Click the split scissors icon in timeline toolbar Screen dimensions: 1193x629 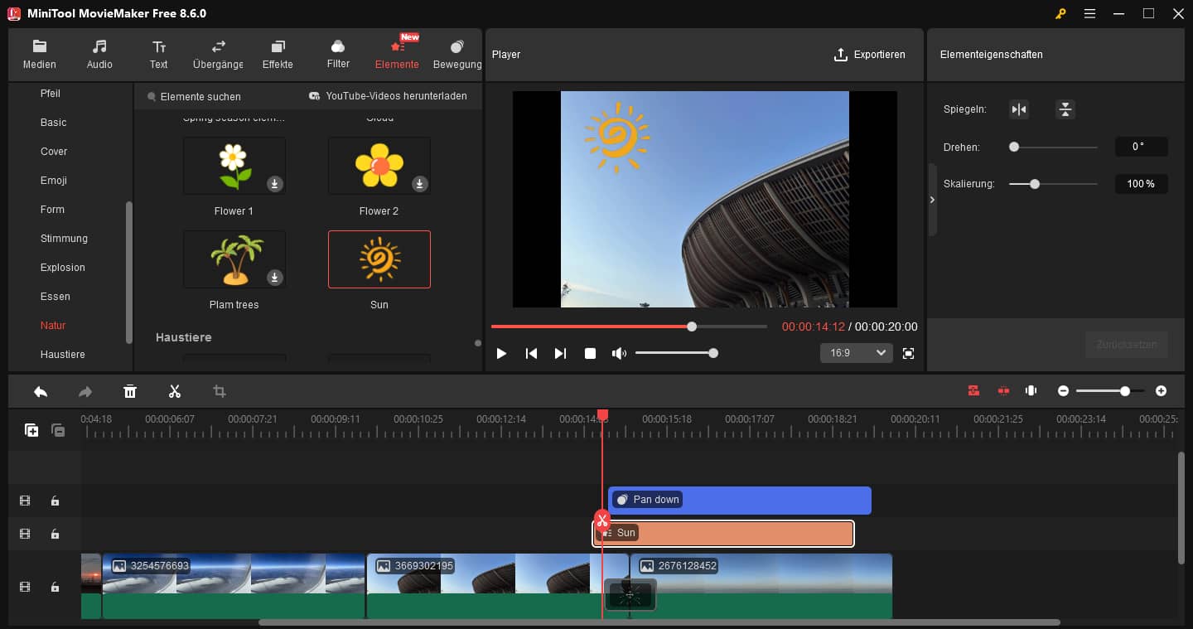tap(174, 391)
